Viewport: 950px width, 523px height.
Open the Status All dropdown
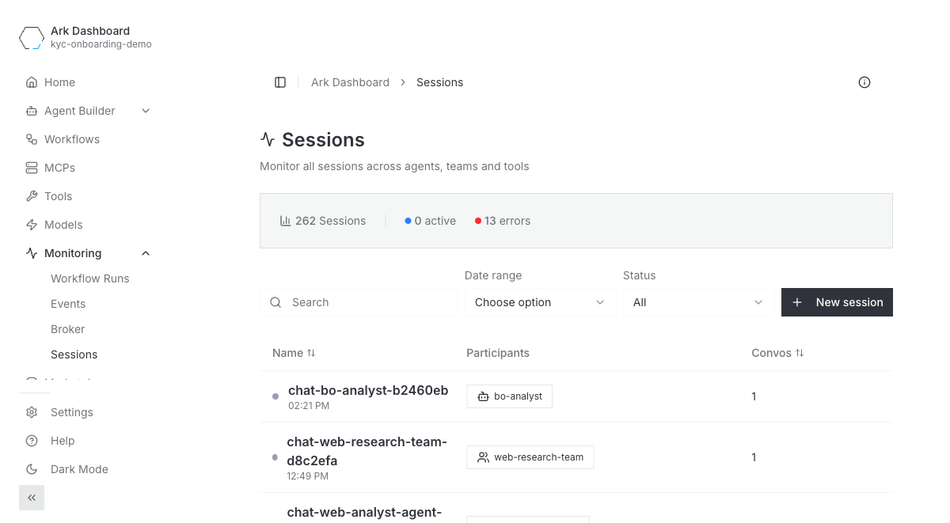(699, 302)
